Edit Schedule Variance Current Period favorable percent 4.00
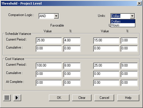The image size is (143, 108). tap(72, 41)
